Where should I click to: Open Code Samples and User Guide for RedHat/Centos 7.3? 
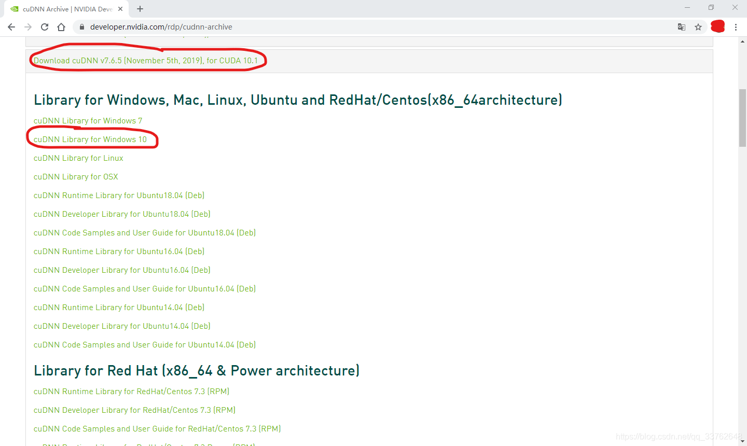pyautogui.click(x=157, y=429)
